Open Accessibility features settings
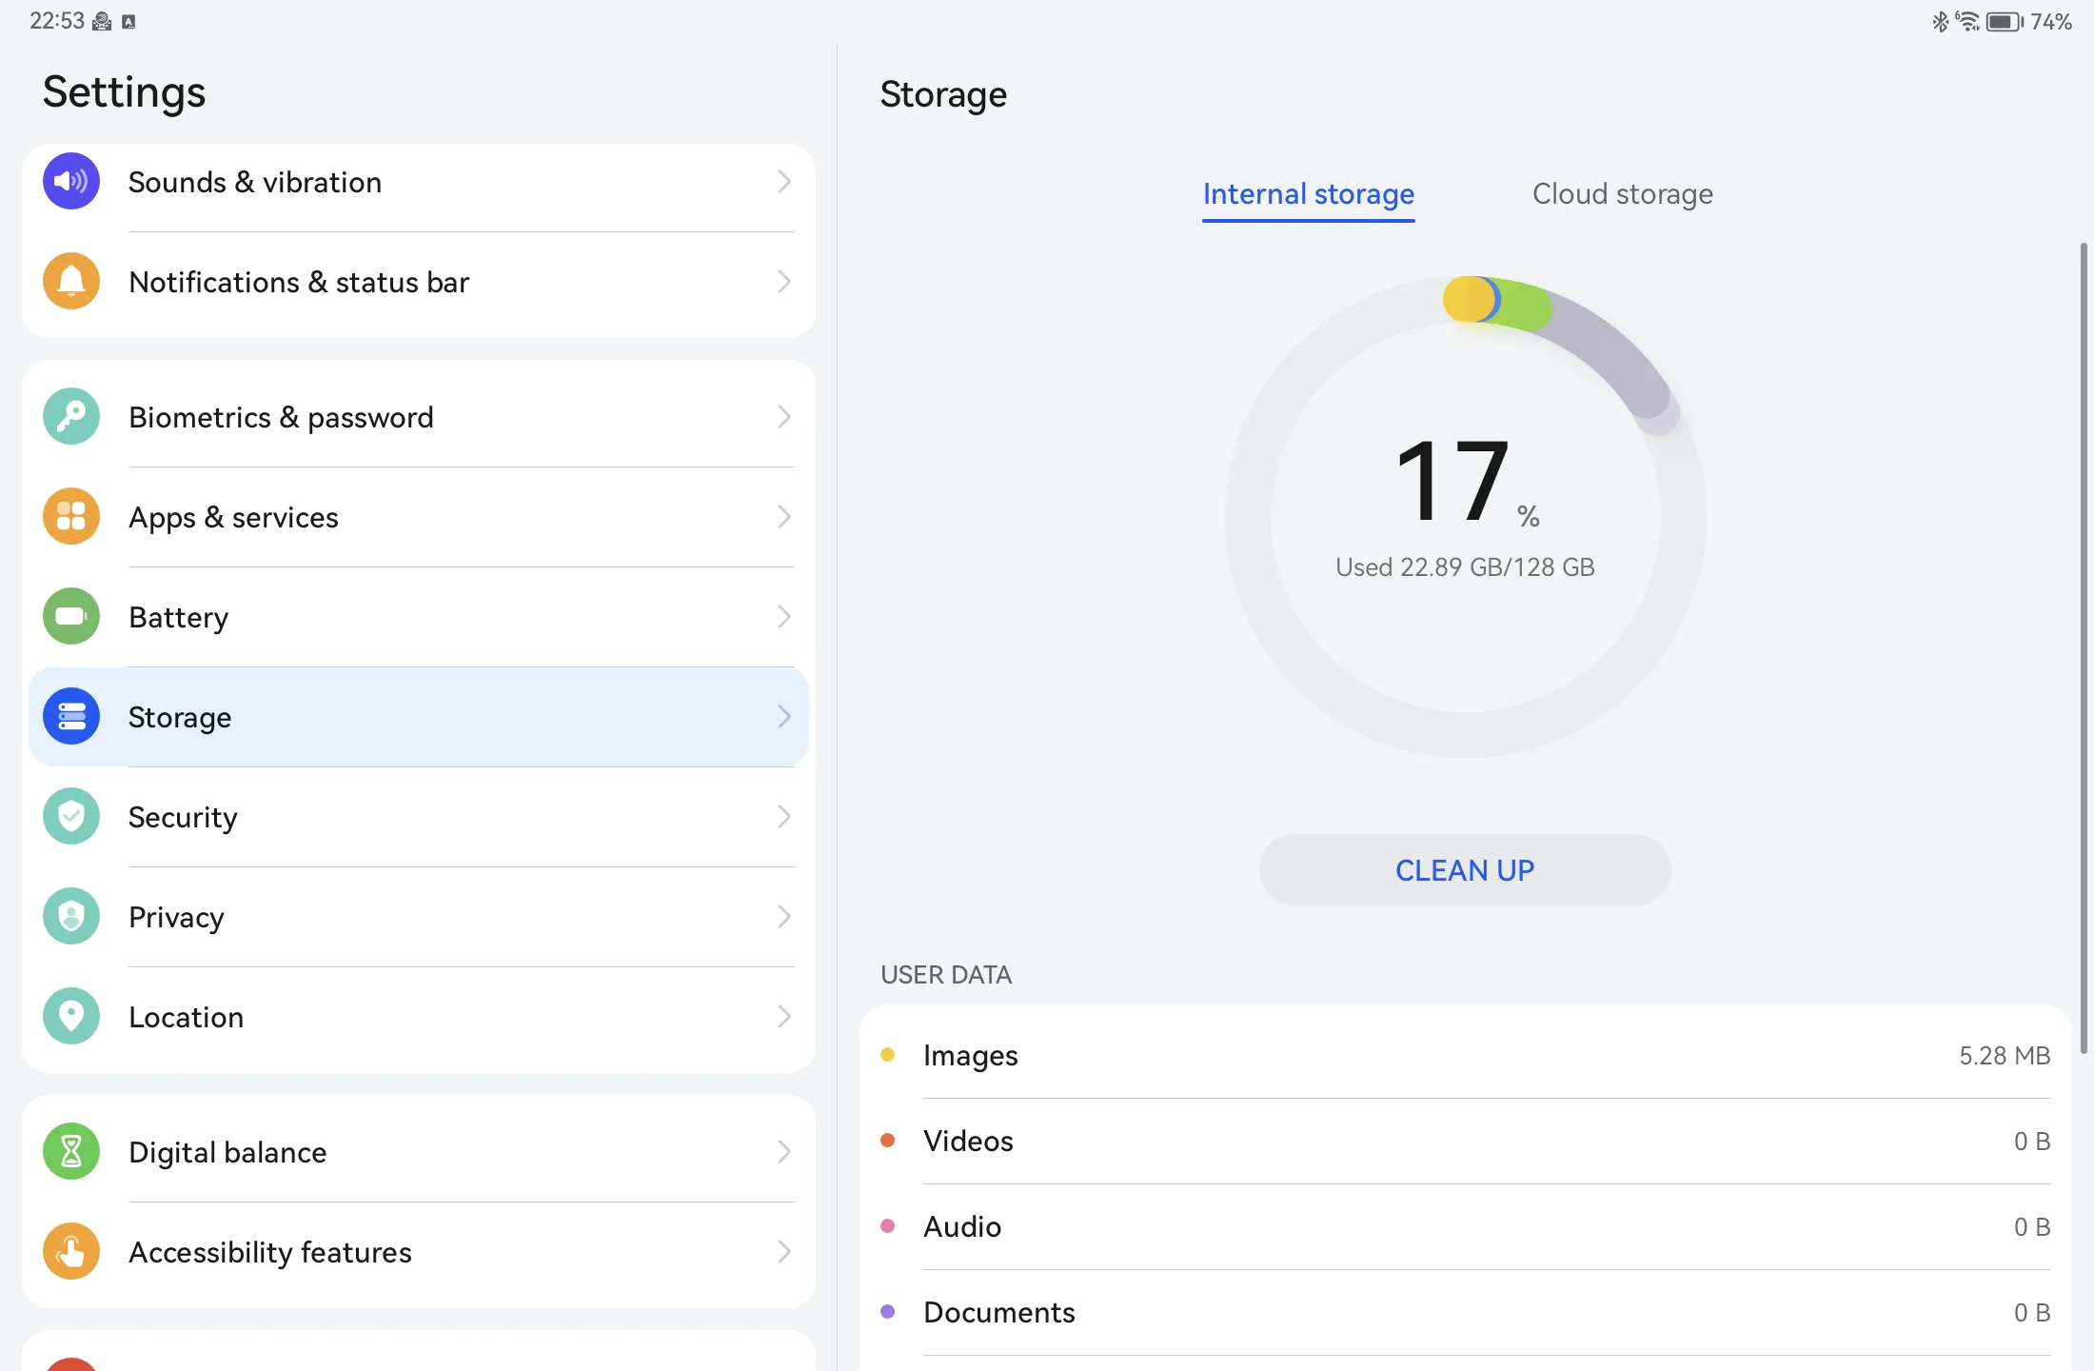This screenshot has width=2094, height=1371. click(x=419, y=1252)
